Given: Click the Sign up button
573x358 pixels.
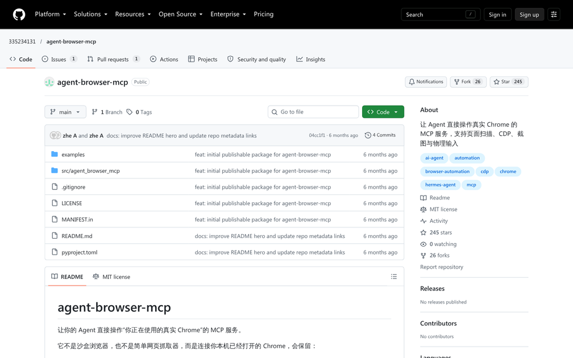Looking at the screenshot, I should pyautogui.click(x=529, y=15).
